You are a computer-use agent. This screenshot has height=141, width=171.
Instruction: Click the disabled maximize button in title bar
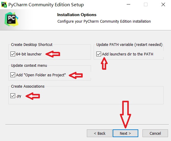click(x=146, y=4)
